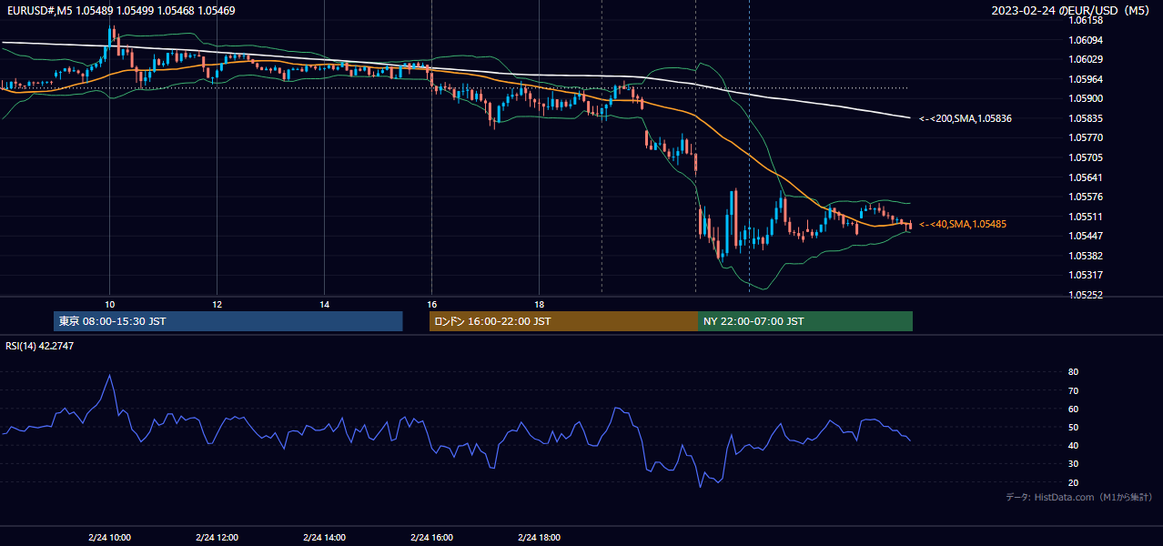
Task: Click the 2/24 10:00 bottom date label
Action: pyautogui.click(x=109, y=537)
